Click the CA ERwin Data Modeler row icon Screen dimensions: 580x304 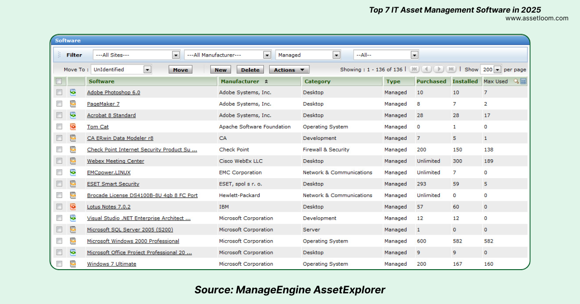coord(73,138)
